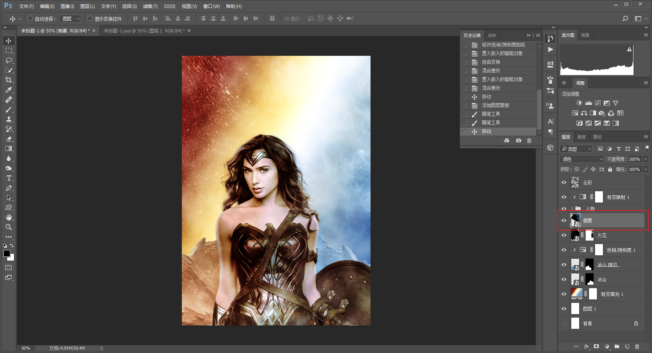
Task: Open the Move tool preset picker arrow
Action: click(x=20, y=18)
